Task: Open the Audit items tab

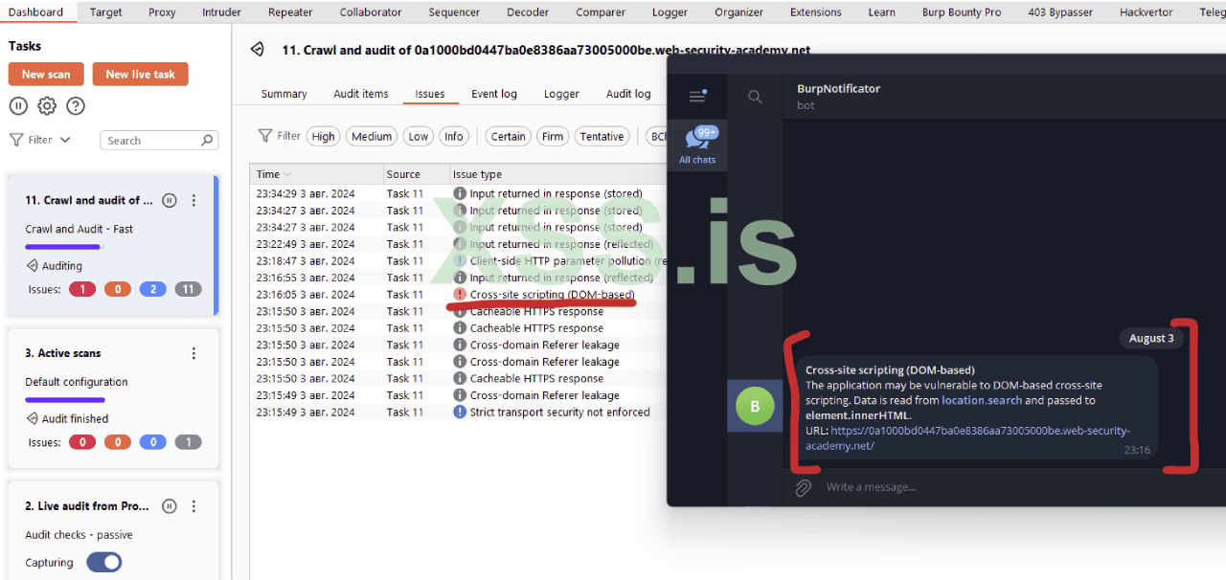Action: [361, 94]
